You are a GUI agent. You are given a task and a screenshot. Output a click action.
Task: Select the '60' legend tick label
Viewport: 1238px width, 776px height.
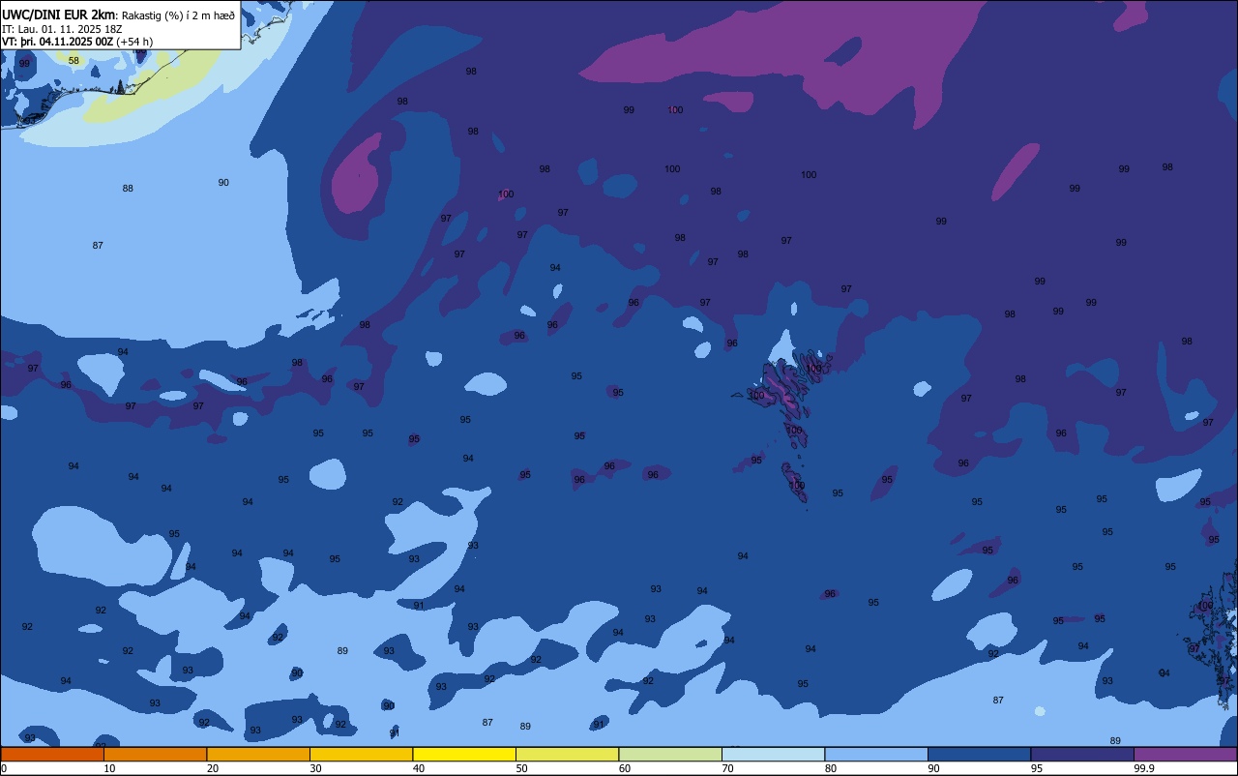pos(625,768)
